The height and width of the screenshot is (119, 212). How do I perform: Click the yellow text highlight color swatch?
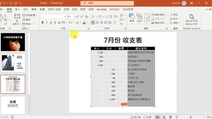coord(78,22)
